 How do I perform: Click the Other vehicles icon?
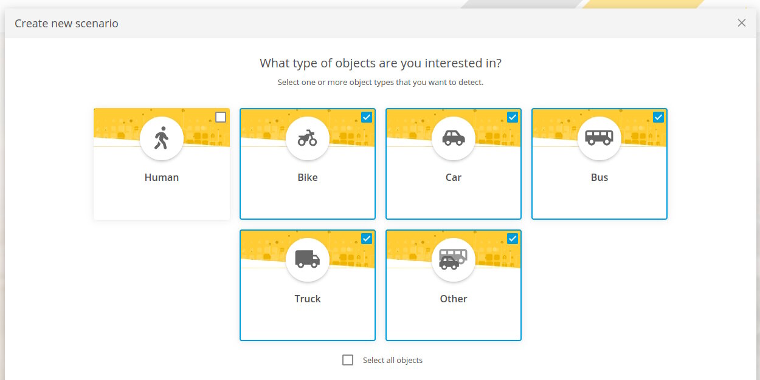[x=454, y=260]
